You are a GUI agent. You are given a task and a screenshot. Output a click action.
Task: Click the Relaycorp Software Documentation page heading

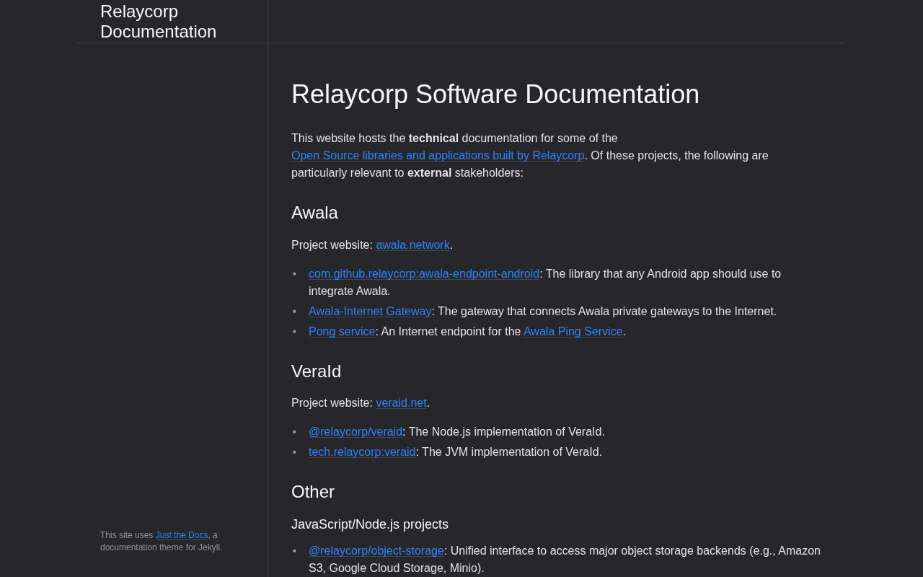[495, 94]
